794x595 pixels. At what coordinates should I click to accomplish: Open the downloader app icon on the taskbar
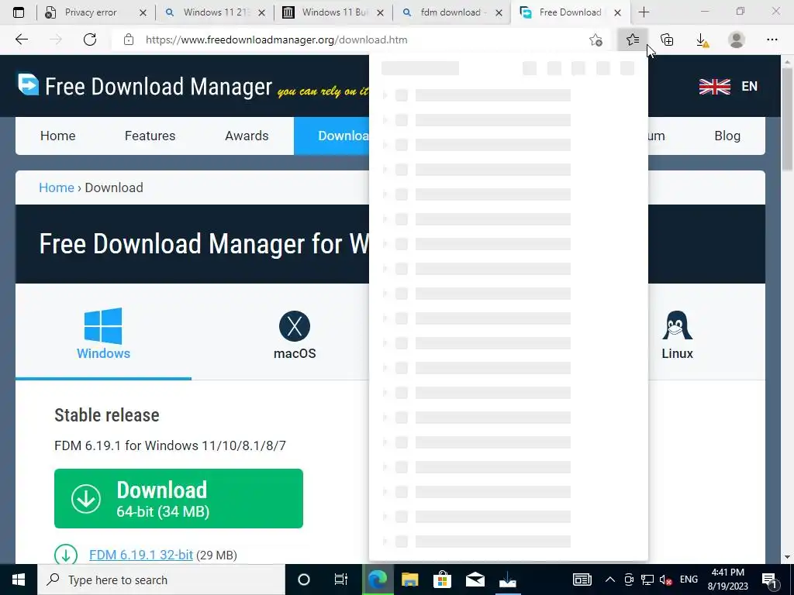pos(507,580)
